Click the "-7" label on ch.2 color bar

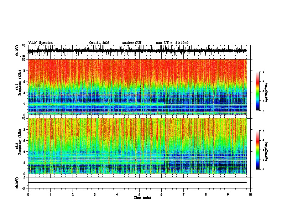coord(262,169)
